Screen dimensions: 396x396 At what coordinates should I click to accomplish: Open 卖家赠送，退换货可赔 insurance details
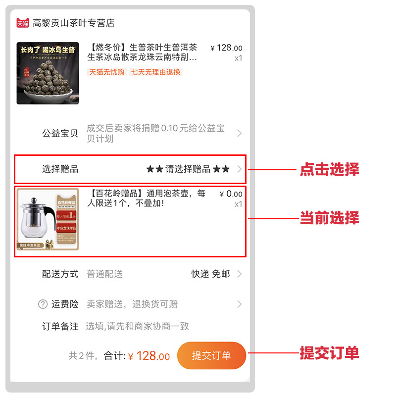click(x=132, y=304)
